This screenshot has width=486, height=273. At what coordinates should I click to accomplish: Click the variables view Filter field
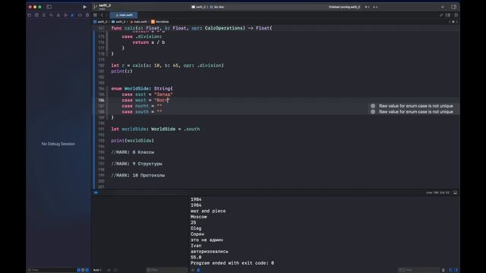click(167, 270)
